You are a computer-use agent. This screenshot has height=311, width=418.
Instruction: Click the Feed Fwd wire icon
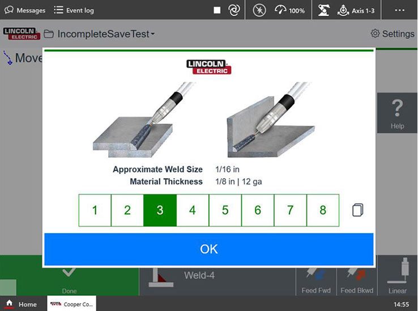pyautogui.click(x=316, y=281)
